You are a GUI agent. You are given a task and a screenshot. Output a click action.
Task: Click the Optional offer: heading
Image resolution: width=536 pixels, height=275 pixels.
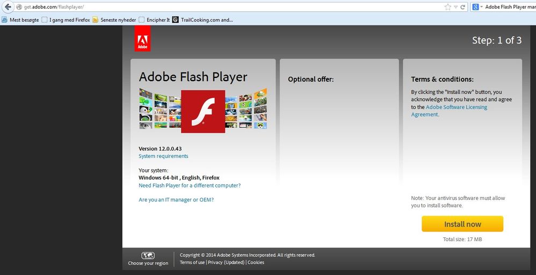coord(311,79)
